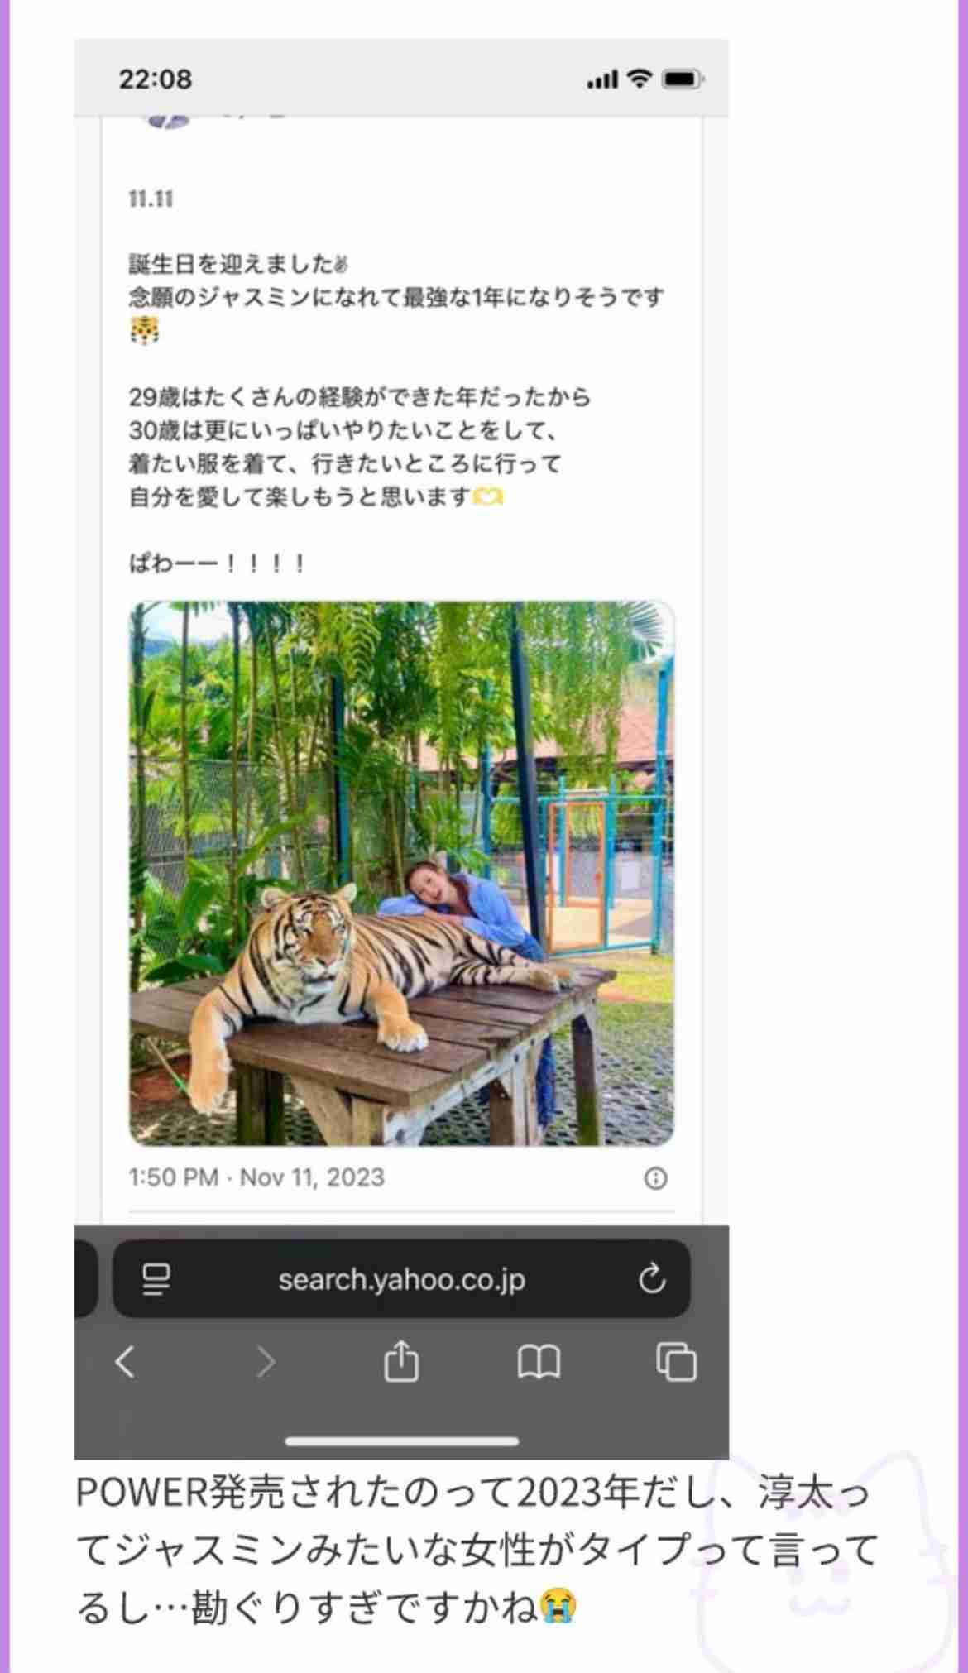This screenshot has height=1673, width=968.
Task: Tap the 22:08 clock in status bar
Action: point(156,79)
